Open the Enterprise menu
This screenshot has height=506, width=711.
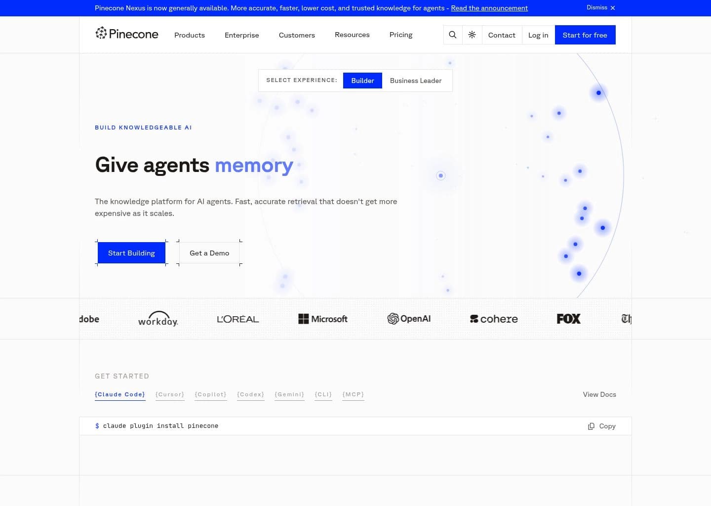click(242, 35)
